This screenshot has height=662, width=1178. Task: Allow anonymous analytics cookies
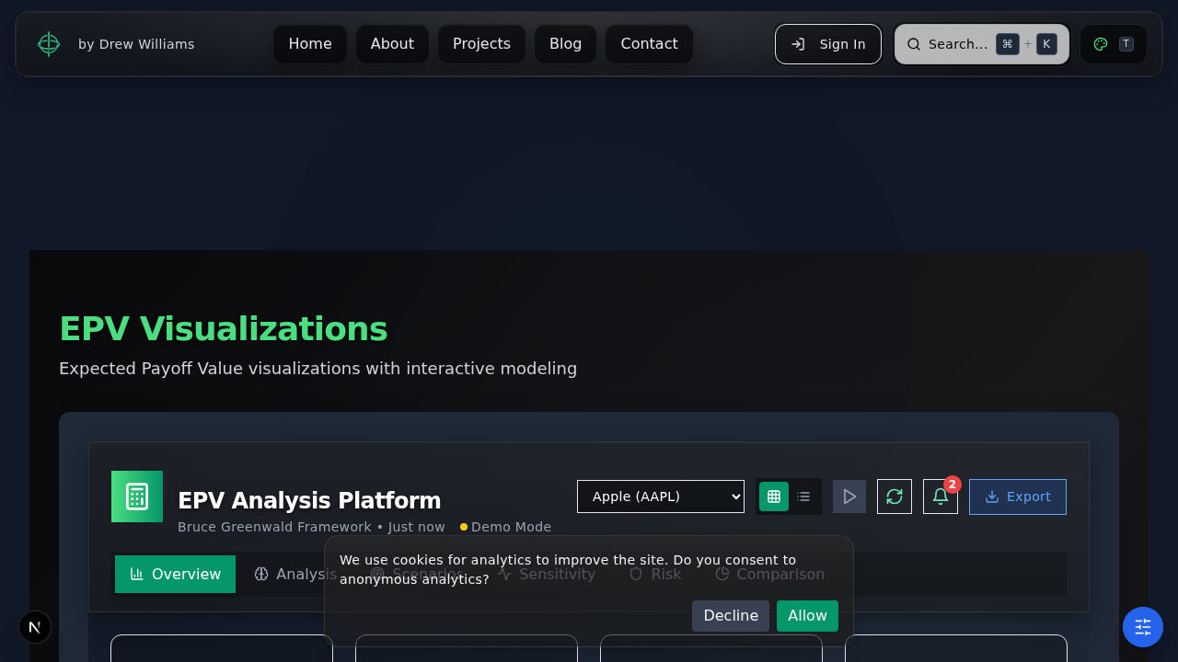[807, 616]
